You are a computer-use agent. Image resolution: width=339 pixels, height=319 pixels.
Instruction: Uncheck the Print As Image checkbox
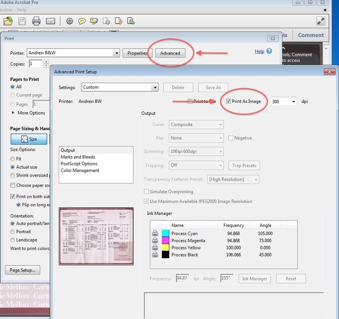coord(228,101)
